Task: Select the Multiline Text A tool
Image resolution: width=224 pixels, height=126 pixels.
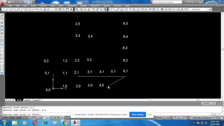Action: (71, 9)
